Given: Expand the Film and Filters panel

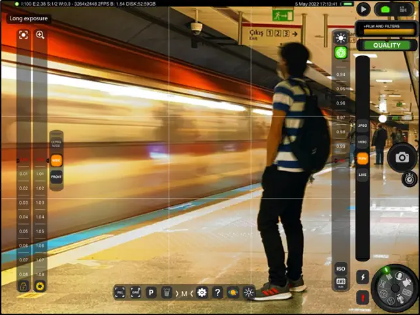Looking at the screenshot, I should click(386, 29).
